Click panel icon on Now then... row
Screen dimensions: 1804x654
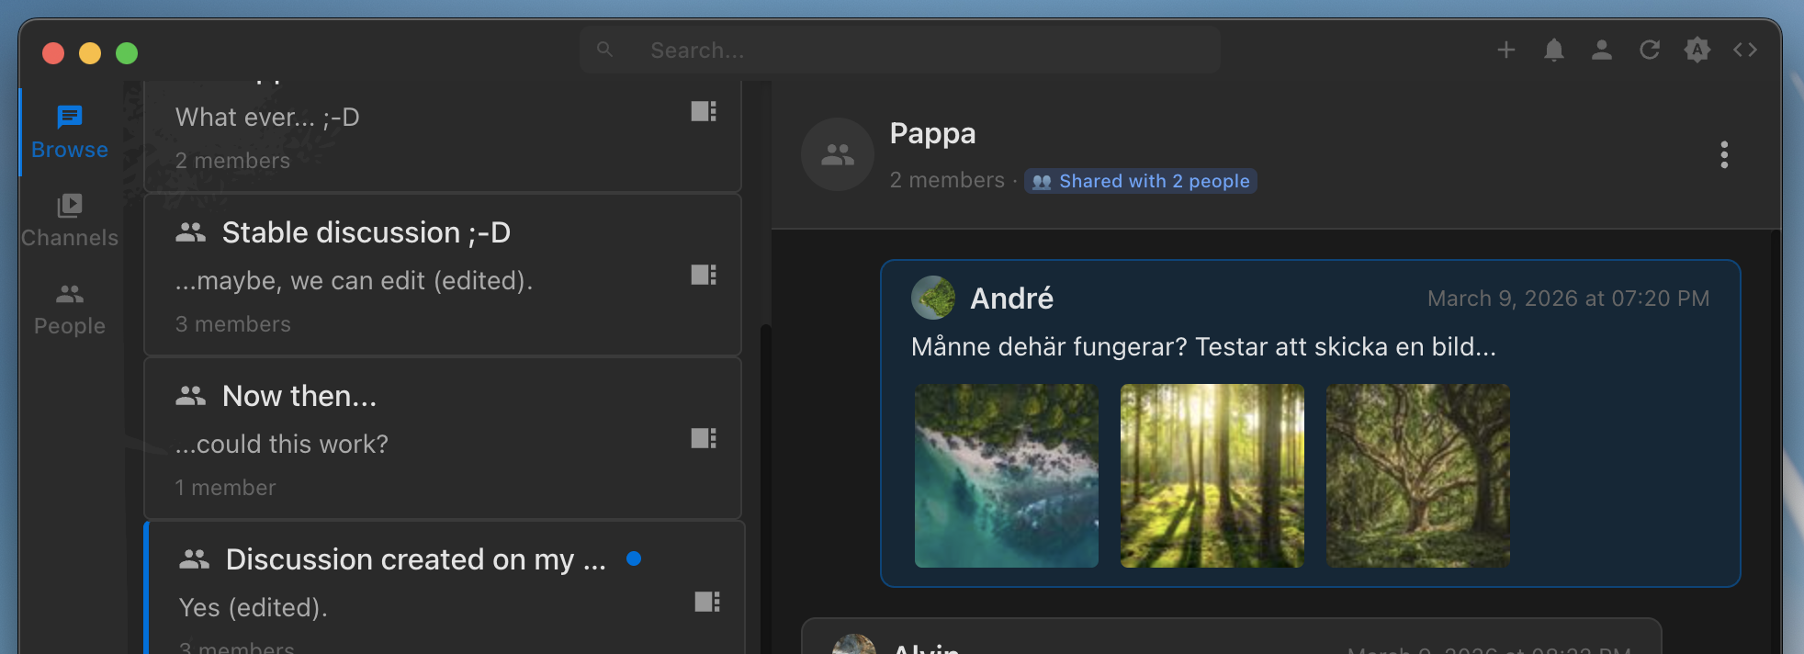pyautogui.click(x=704, y=438)
